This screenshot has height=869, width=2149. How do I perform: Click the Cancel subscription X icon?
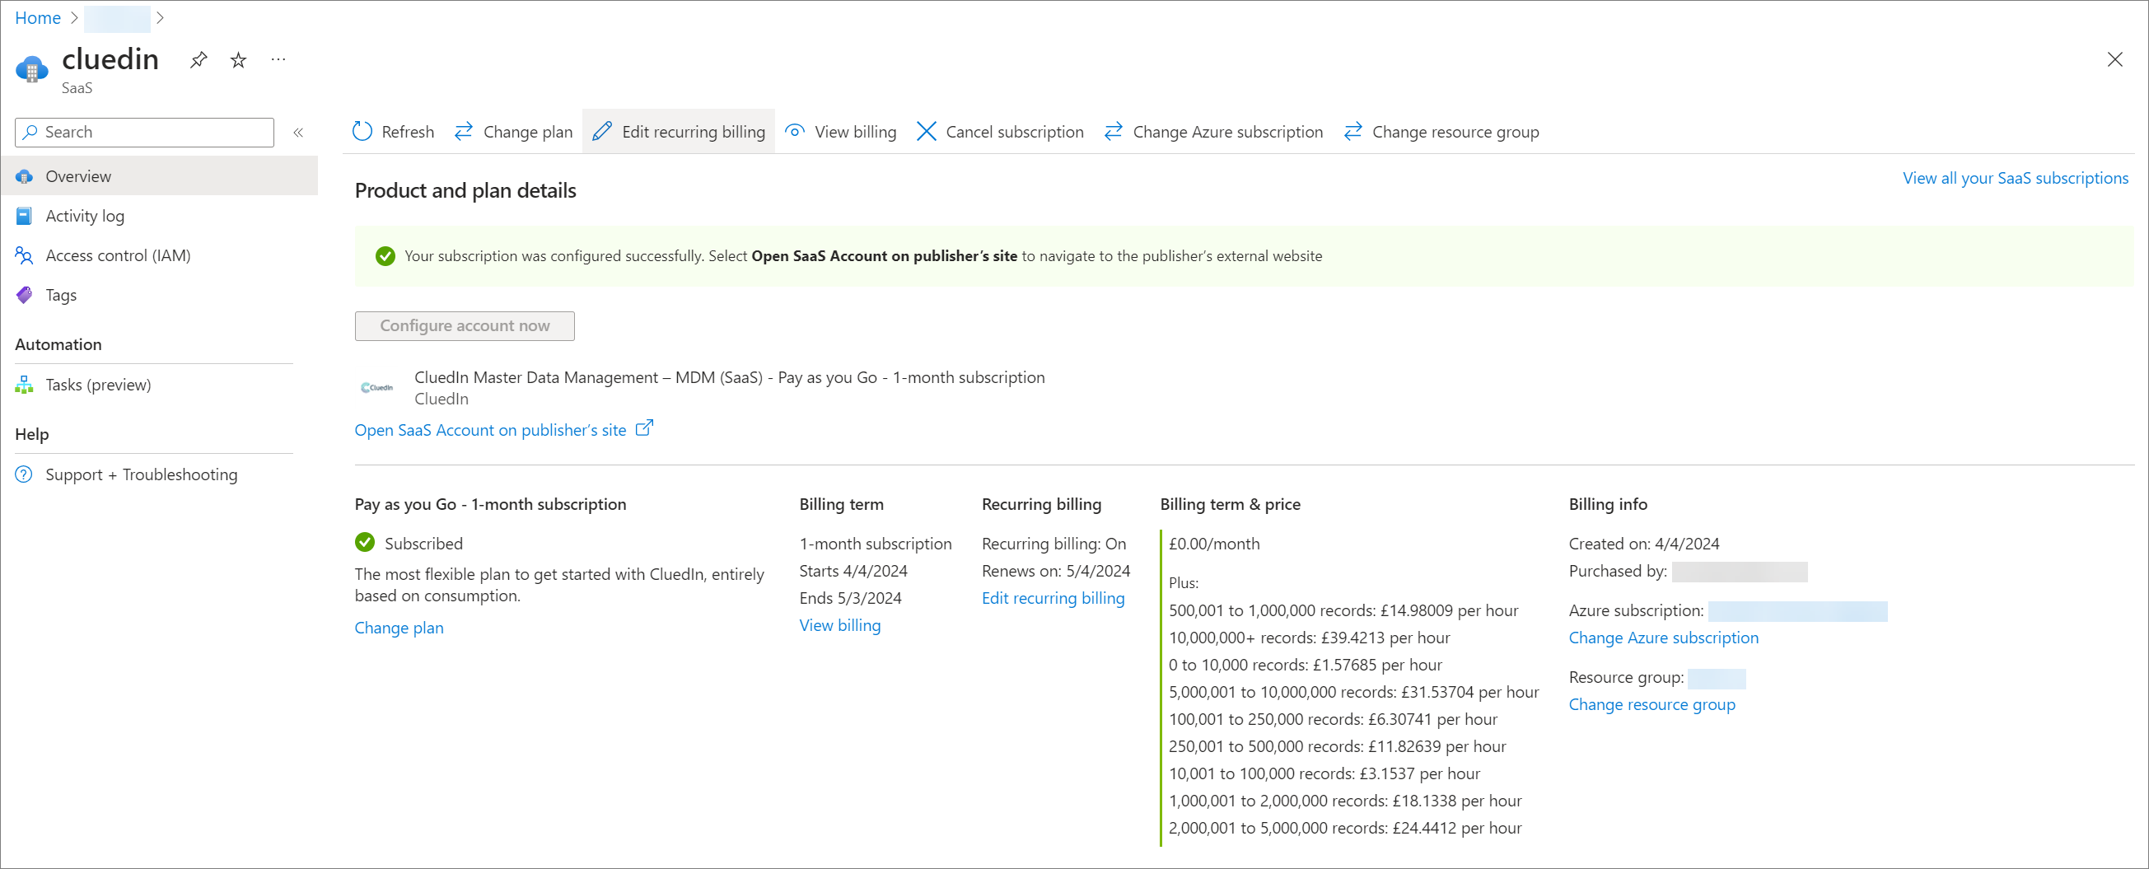tap(926, 132)
